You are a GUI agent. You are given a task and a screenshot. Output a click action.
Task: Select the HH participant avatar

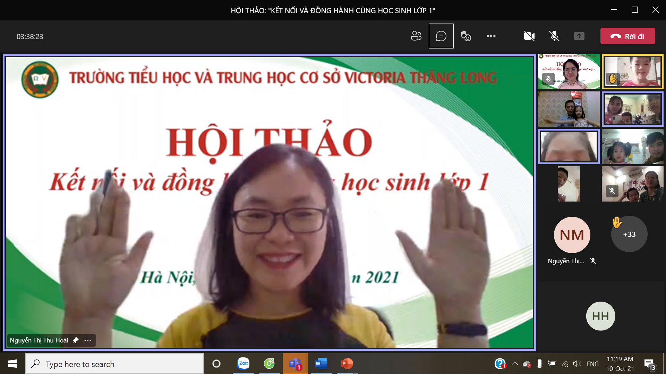600,316
